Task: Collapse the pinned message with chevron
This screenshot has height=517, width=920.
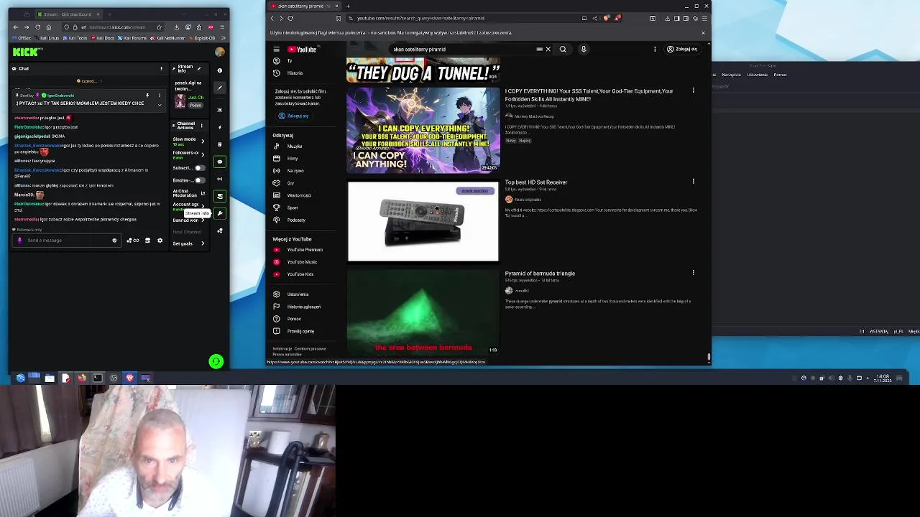Action: (160, 104)
